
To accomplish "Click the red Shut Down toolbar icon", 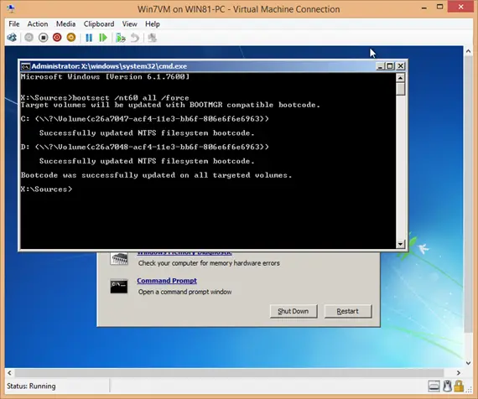I will tap(57, 38).
